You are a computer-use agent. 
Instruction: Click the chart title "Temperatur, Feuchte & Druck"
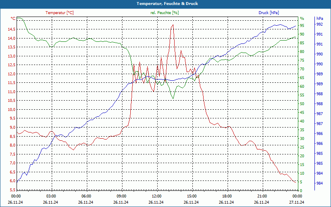[167, 4]
